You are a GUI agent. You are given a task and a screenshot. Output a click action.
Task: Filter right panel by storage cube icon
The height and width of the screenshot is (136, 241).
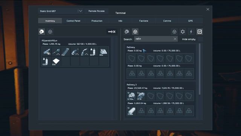174,32
